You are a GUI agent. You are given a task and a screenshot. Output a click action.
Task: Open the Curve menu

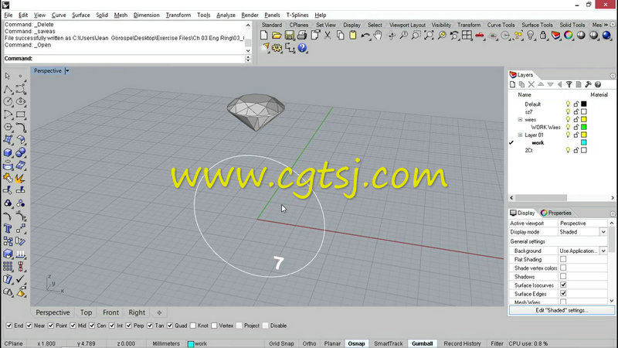[x=59, y=15]
